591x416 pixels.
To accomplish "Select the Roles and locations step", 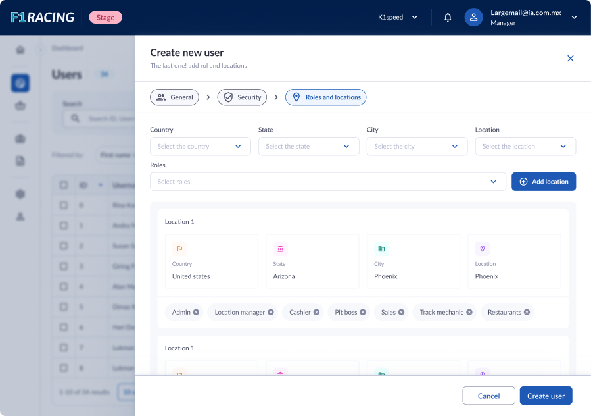I will point(325,97).
